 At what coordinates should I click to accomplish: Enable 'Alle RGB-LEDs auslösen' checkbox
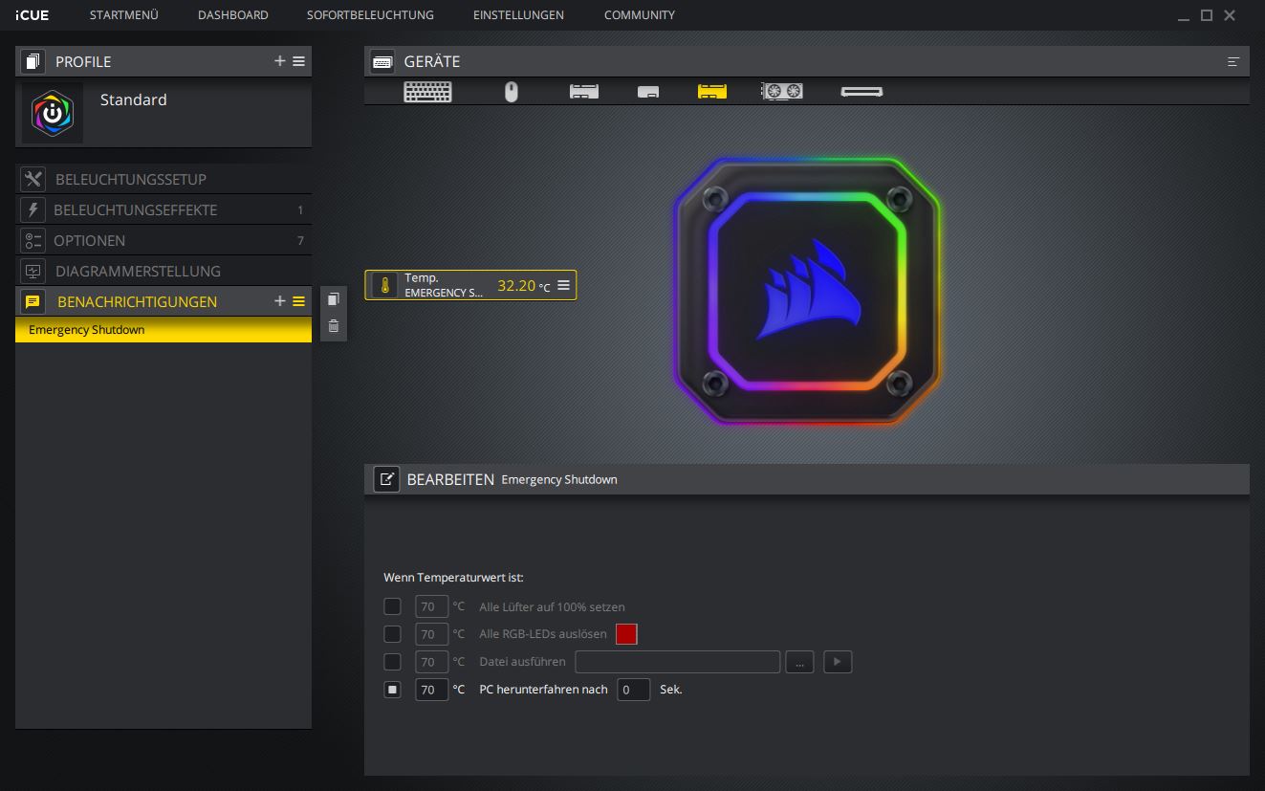392,634
